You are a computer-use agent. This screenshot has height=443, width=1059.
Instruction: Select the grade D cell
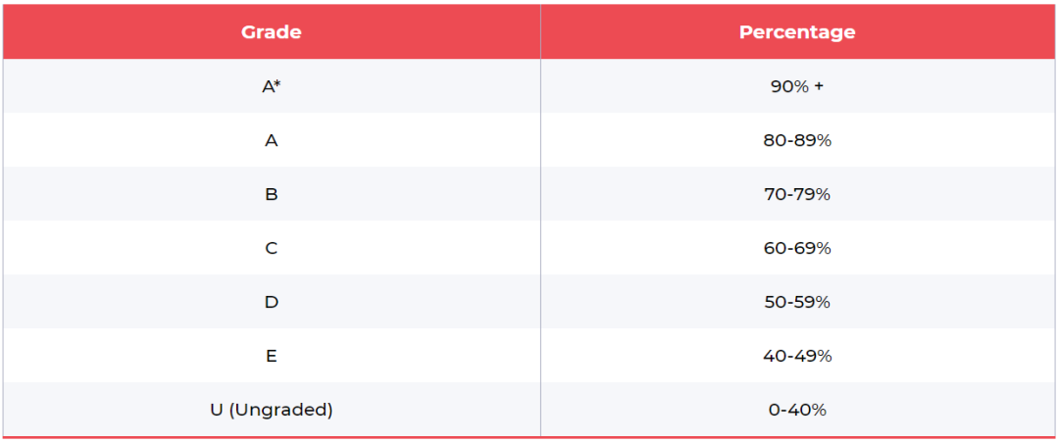click(x=271, y=302)
